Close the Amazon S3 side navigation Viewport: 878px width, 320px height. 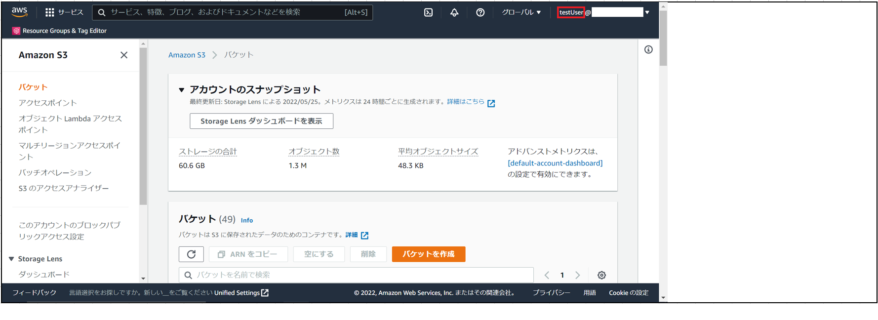[x=124, y=55]
